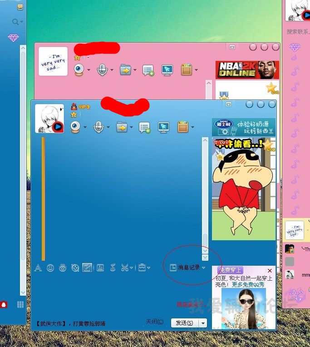
Task: Start a video call in the pink window
Action: pos(79,69)
